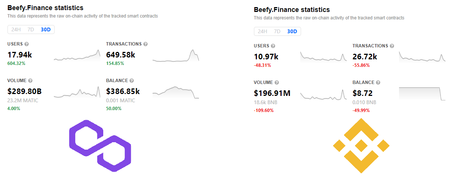Screen dimensions: 457x181
Task: Select 7D range in left panel
Action: coord(31,29)
